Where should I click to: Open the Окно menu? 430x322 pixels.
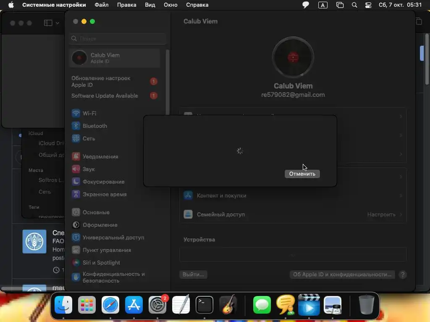tap(170, 5)
